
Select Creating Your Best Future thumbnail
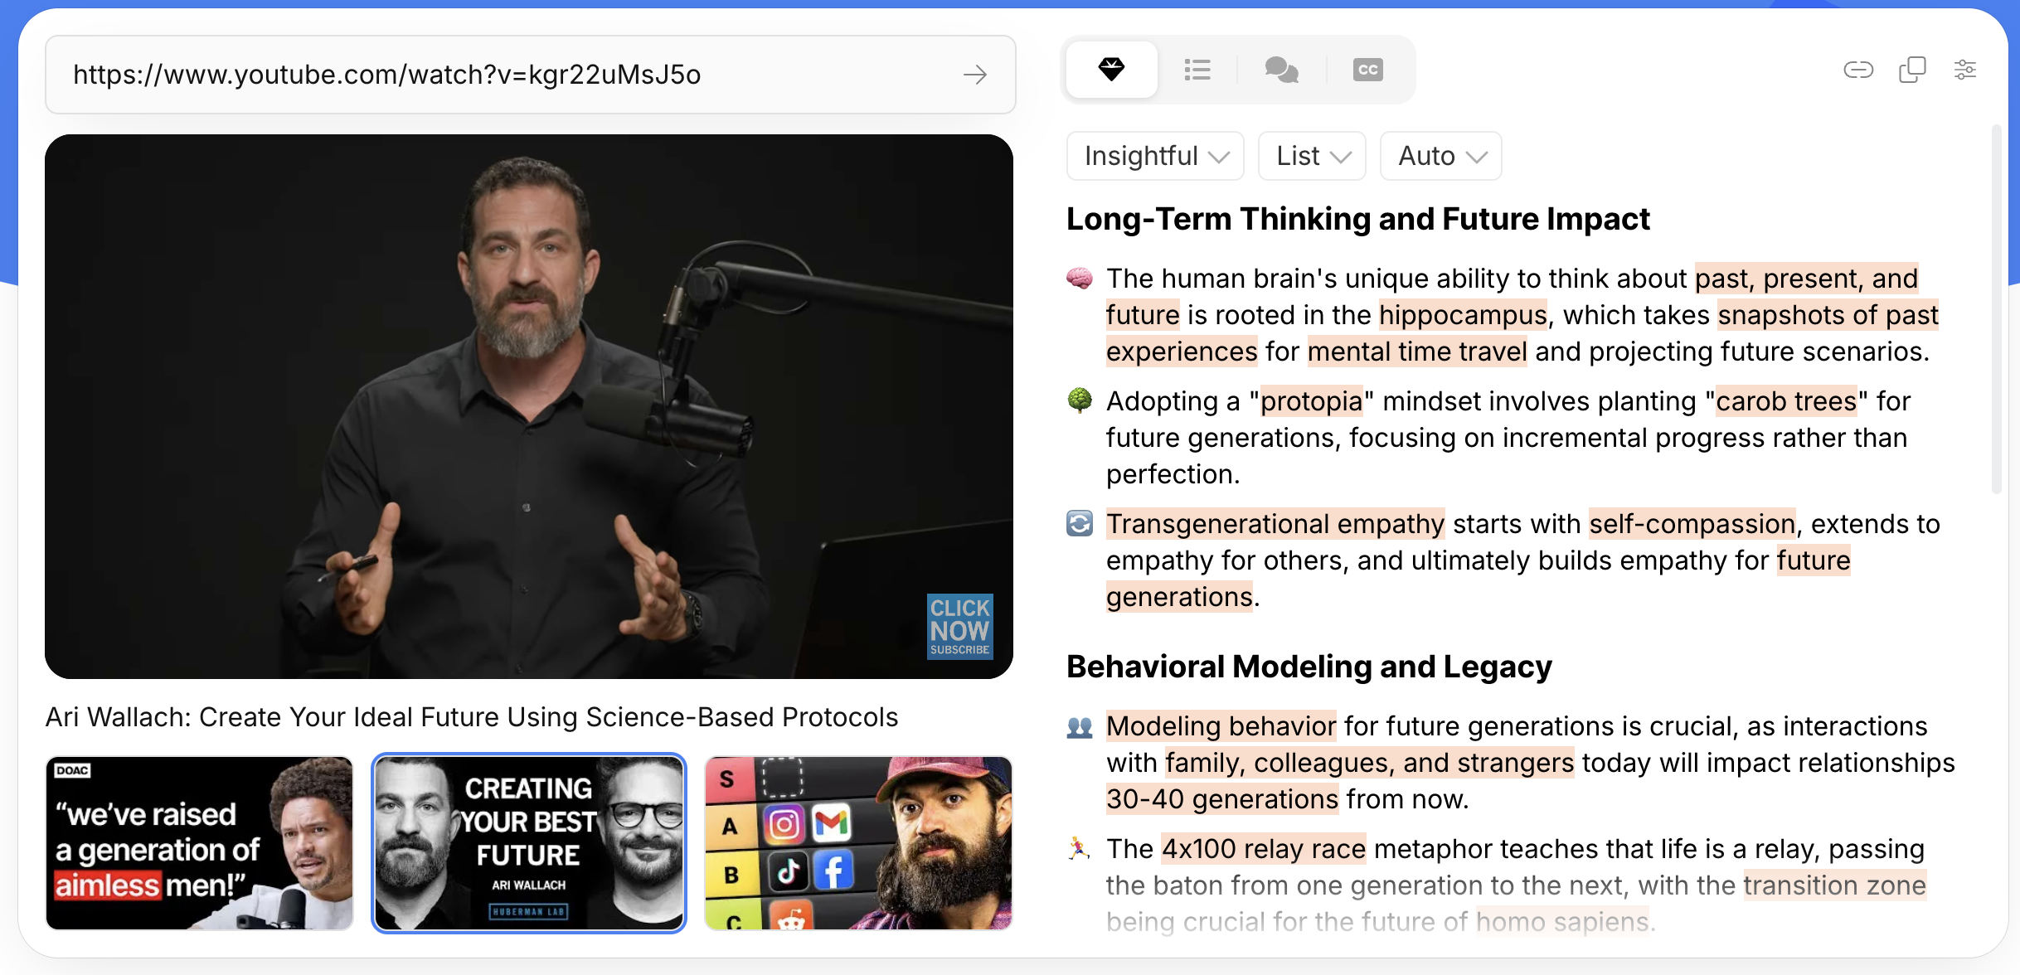click(x=529, y=842)
